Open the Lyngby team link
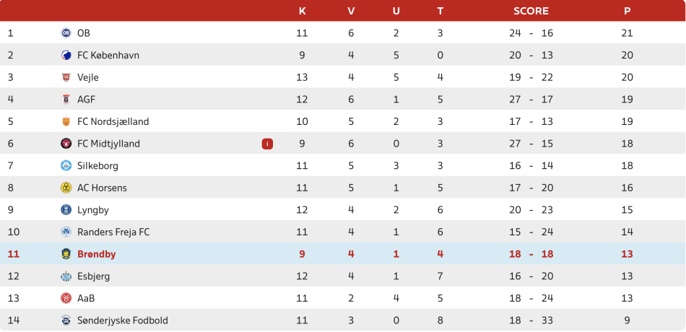Screen dimensions: 686x332 pos(92,210)
